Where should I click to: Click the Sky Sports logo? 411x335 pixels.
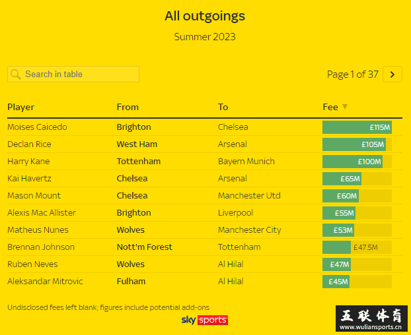pyautogui.click(x=205, y=320)
